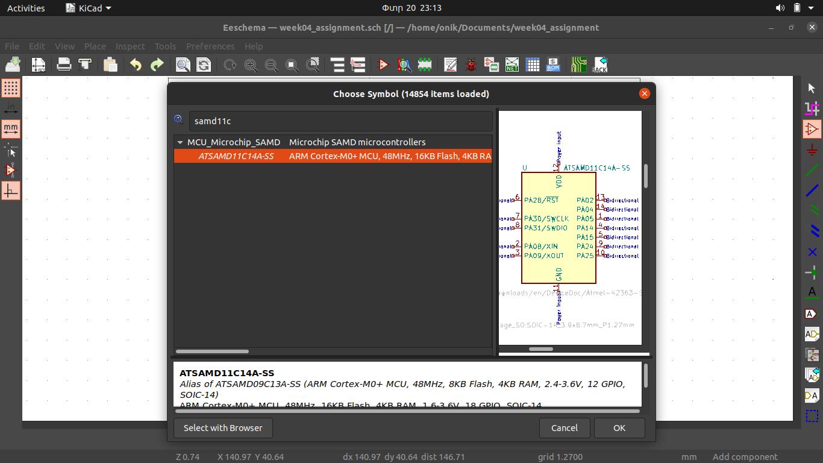
Task: Click the samd11c search filter field
Action: tap(341, 121)
